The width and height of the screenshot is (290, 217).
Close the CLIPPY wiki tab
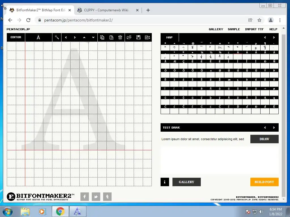137,10
